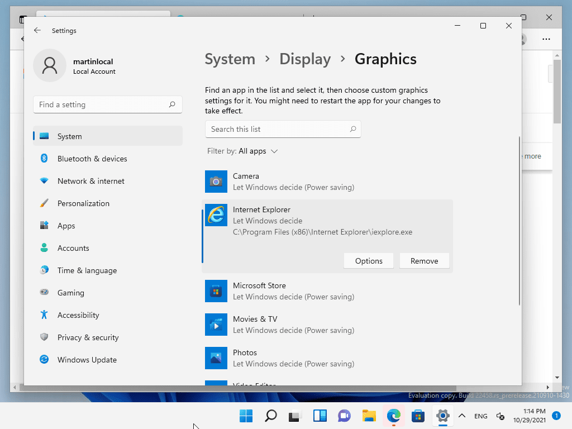This screenshot has width=572, height=429.
Task: Open Bluetooth & devices settings
Action: pos(92,159)
